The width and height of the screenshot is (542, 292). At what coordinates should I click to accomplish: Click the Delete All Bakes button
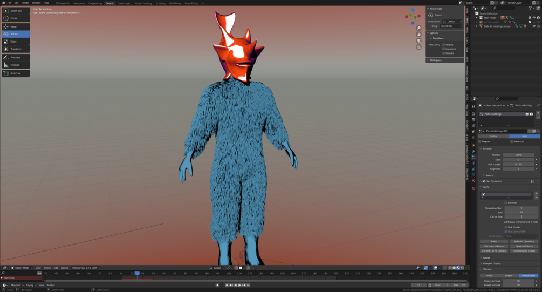click(x=524, y=246)
